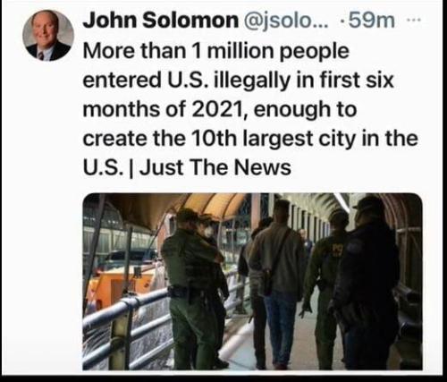Viewport: 447px width, 382px height.
Task: Click the officer in dark jacket at right
Action: pos(368,284)
